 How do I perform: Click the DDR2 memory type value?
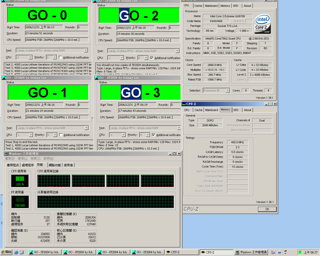click(x=210, y=120)
